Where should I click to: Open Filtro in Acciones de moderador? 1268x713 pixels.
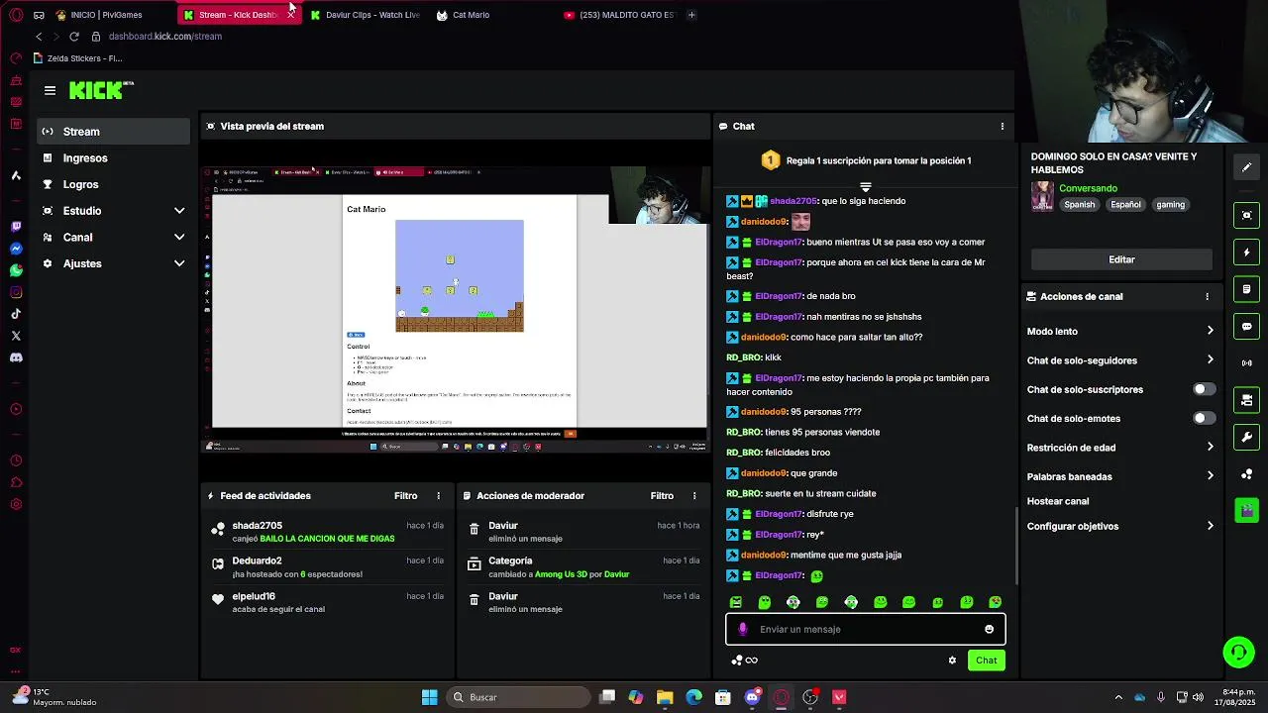662,496
